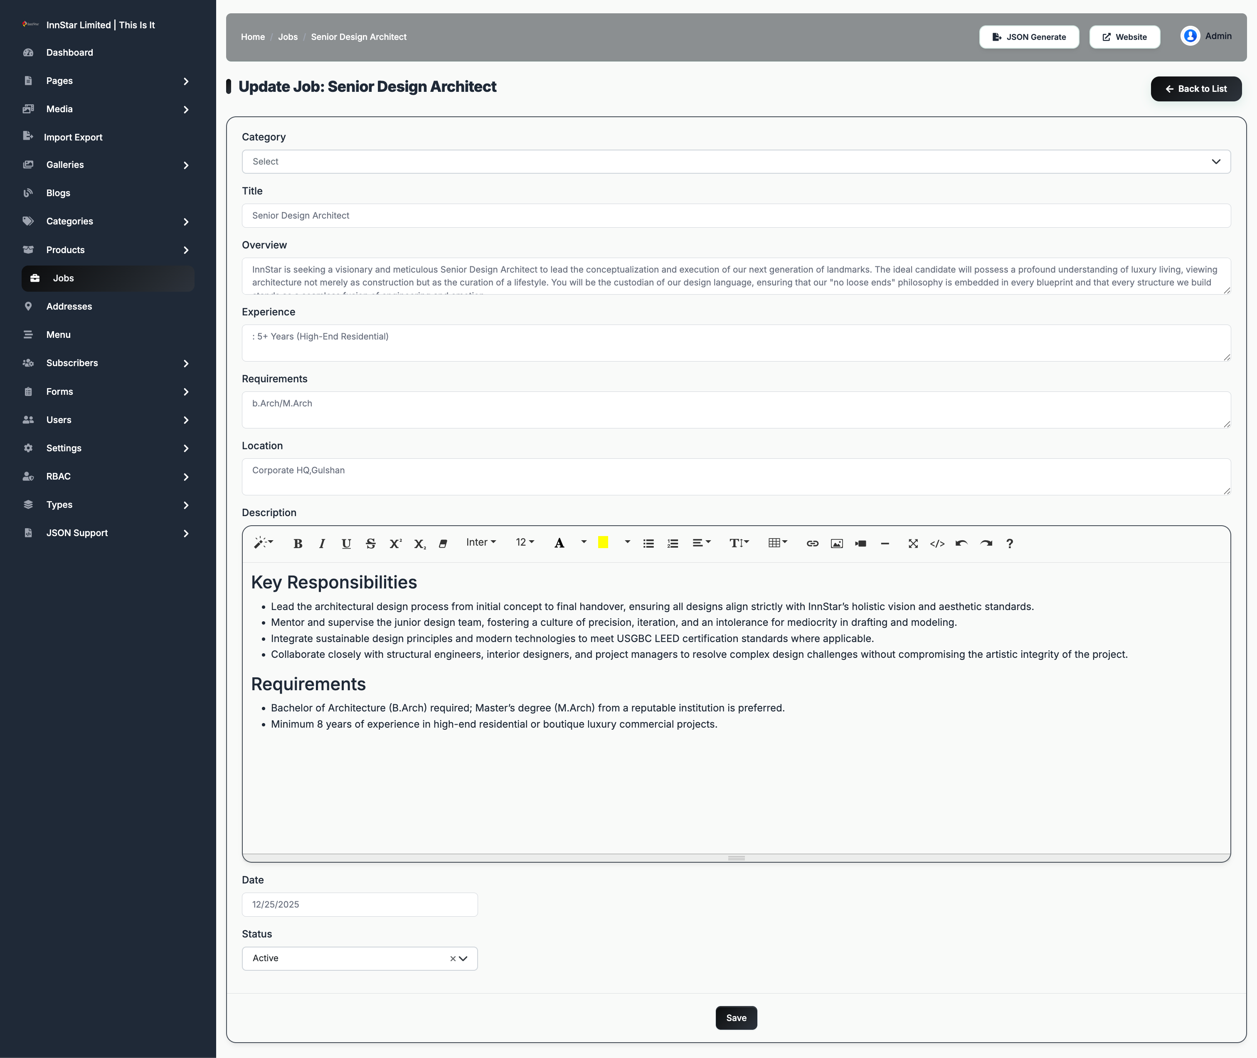Click the yellow highlight color swatch

pos(603,543)
